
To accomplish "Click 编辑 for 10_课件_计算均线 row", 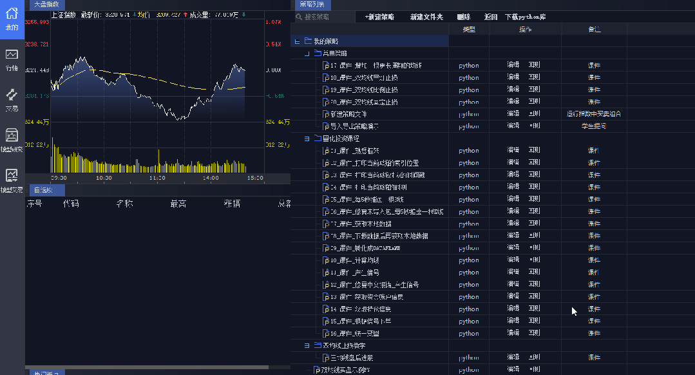I will coord(513,260).
